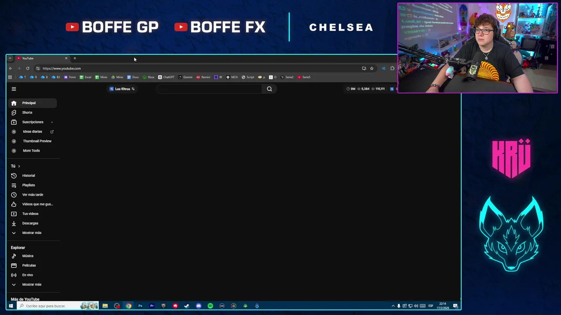Open Spotify from the taskbar
Viewport: 561px width, 315px height.
click(210, 306)
